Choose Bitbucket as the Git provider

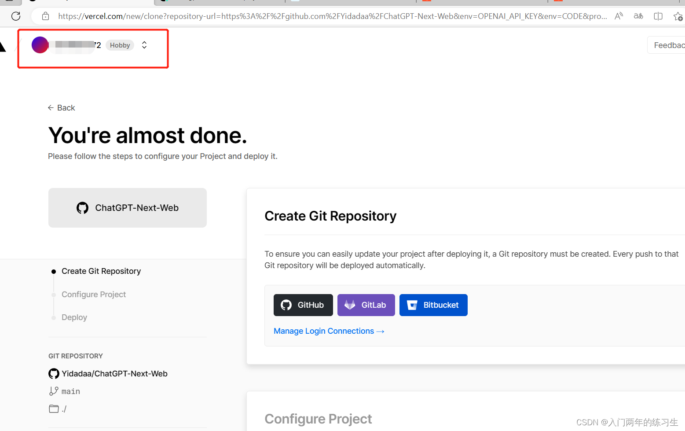433,305
